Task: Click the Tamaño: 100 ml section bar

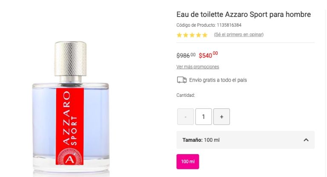Action: pyautogui.click(x=245, y=140)
